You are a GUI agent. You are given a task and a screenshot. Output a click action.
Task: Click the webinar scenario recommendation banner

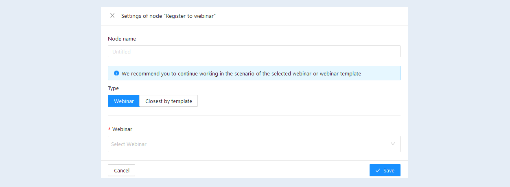click(254, 73)
